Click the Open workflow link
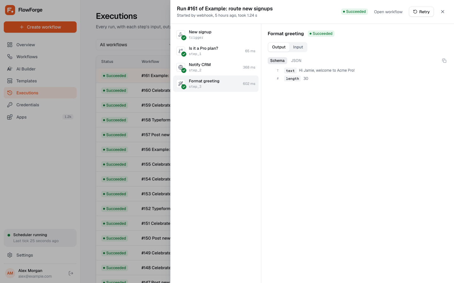The height and width of the screenshot is (283, 454). tap(388, 12)
